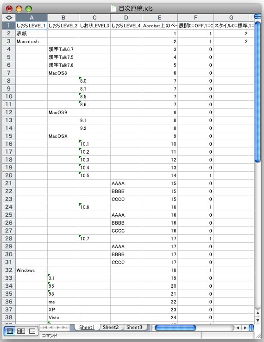The height and width of the screenshot is (342, 264).
Task: Click the select-all corner diamond icon
Action: click(x=9, y=18)
